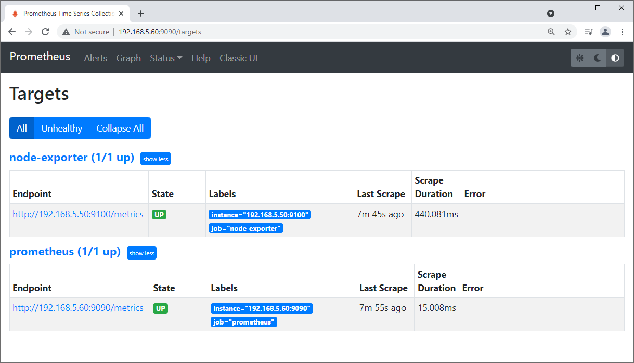Collapse prometheus job with show less
This screenshot has height=363, width=634.
click(x=141, y=253)
